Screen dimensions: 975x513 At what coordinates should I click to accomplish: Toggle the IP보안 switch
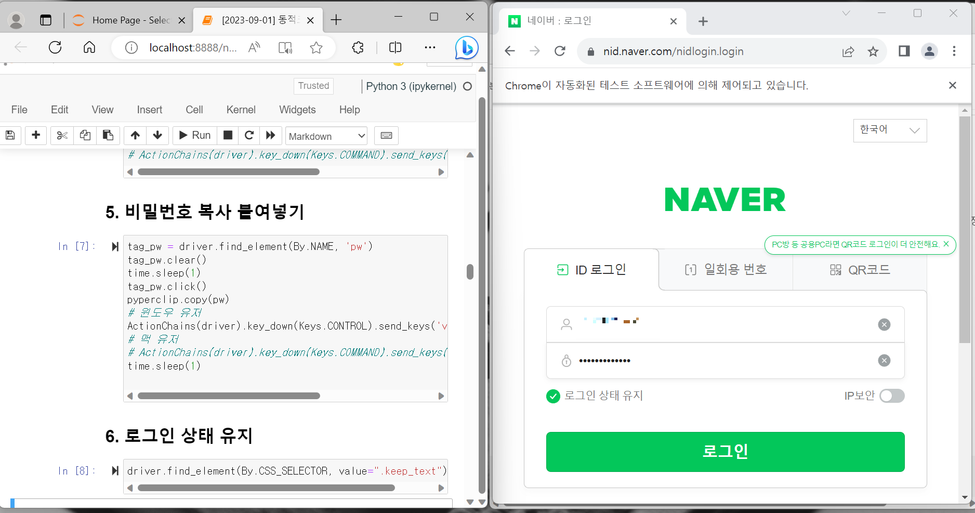892,396
